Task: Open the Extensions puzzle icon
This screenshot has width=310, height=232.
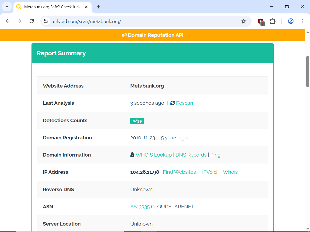Action: 273,21
